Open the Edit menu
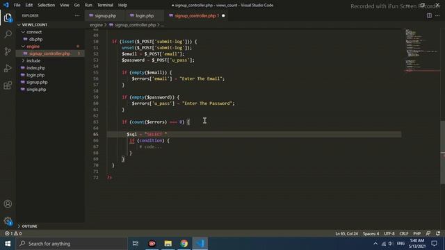The height and width of the screenshot is (250, 445). click(29, 5)
